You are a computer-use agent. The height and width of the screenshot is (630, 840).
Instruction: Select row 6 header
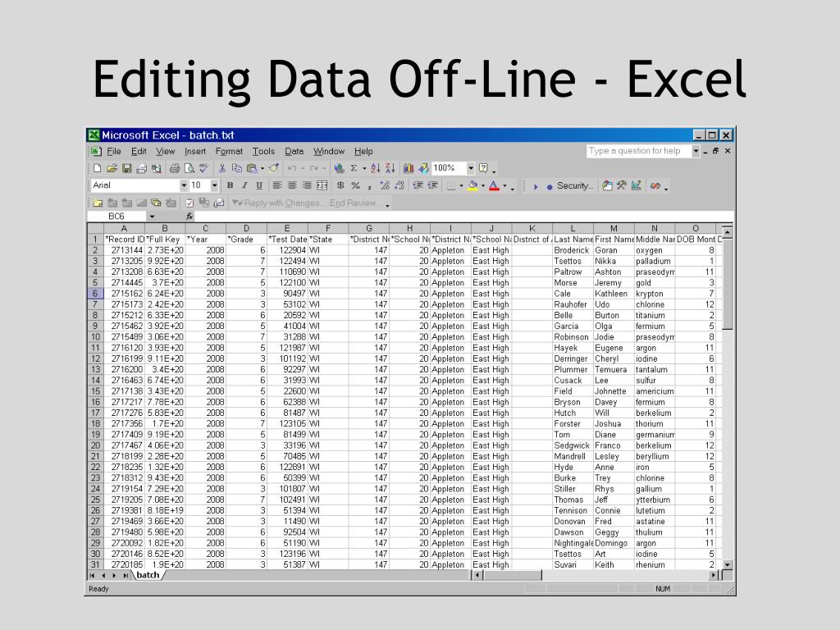[x=95, y=294]
